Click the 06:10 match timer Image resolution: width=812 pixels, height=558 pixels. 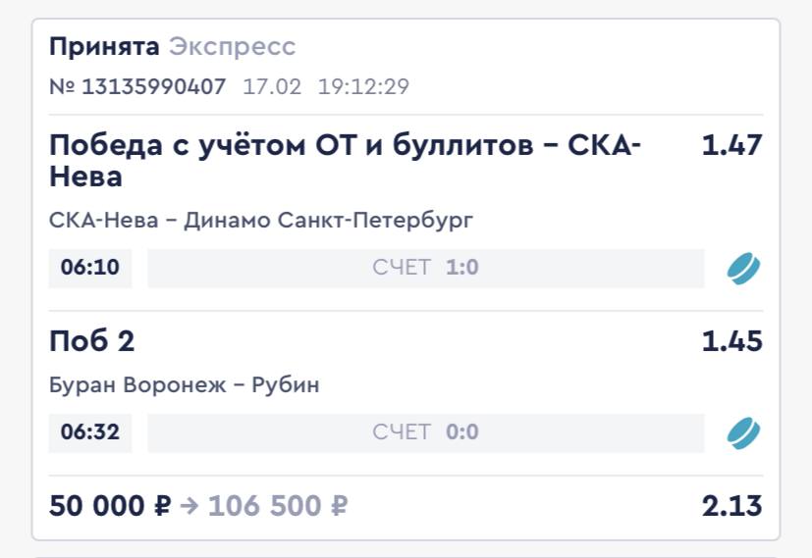click(90, 268)
